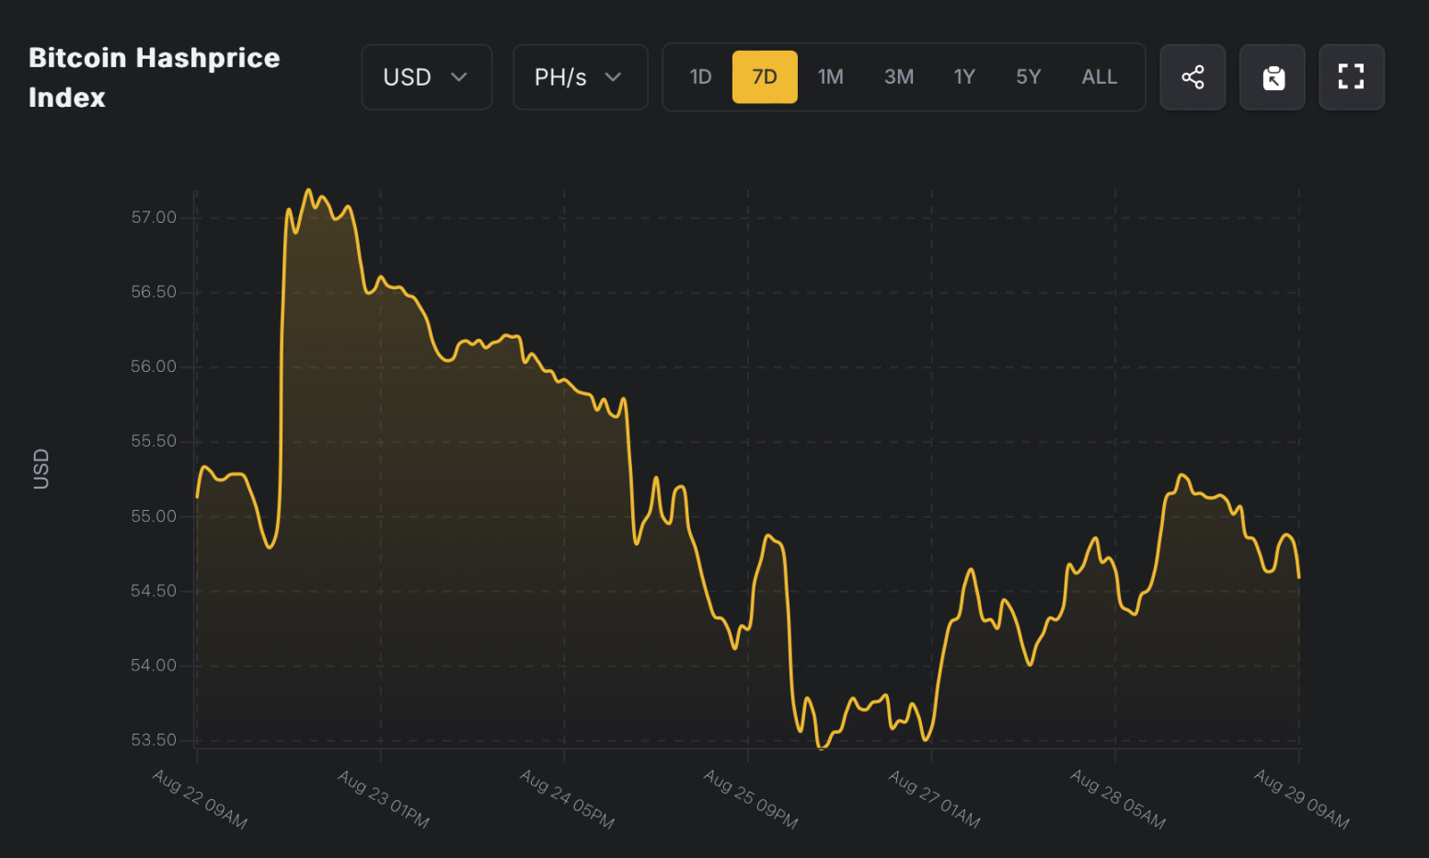1429x858 pixels.
Task: Click the Aug 22 09AM axis label
Action: click(200, 798)
